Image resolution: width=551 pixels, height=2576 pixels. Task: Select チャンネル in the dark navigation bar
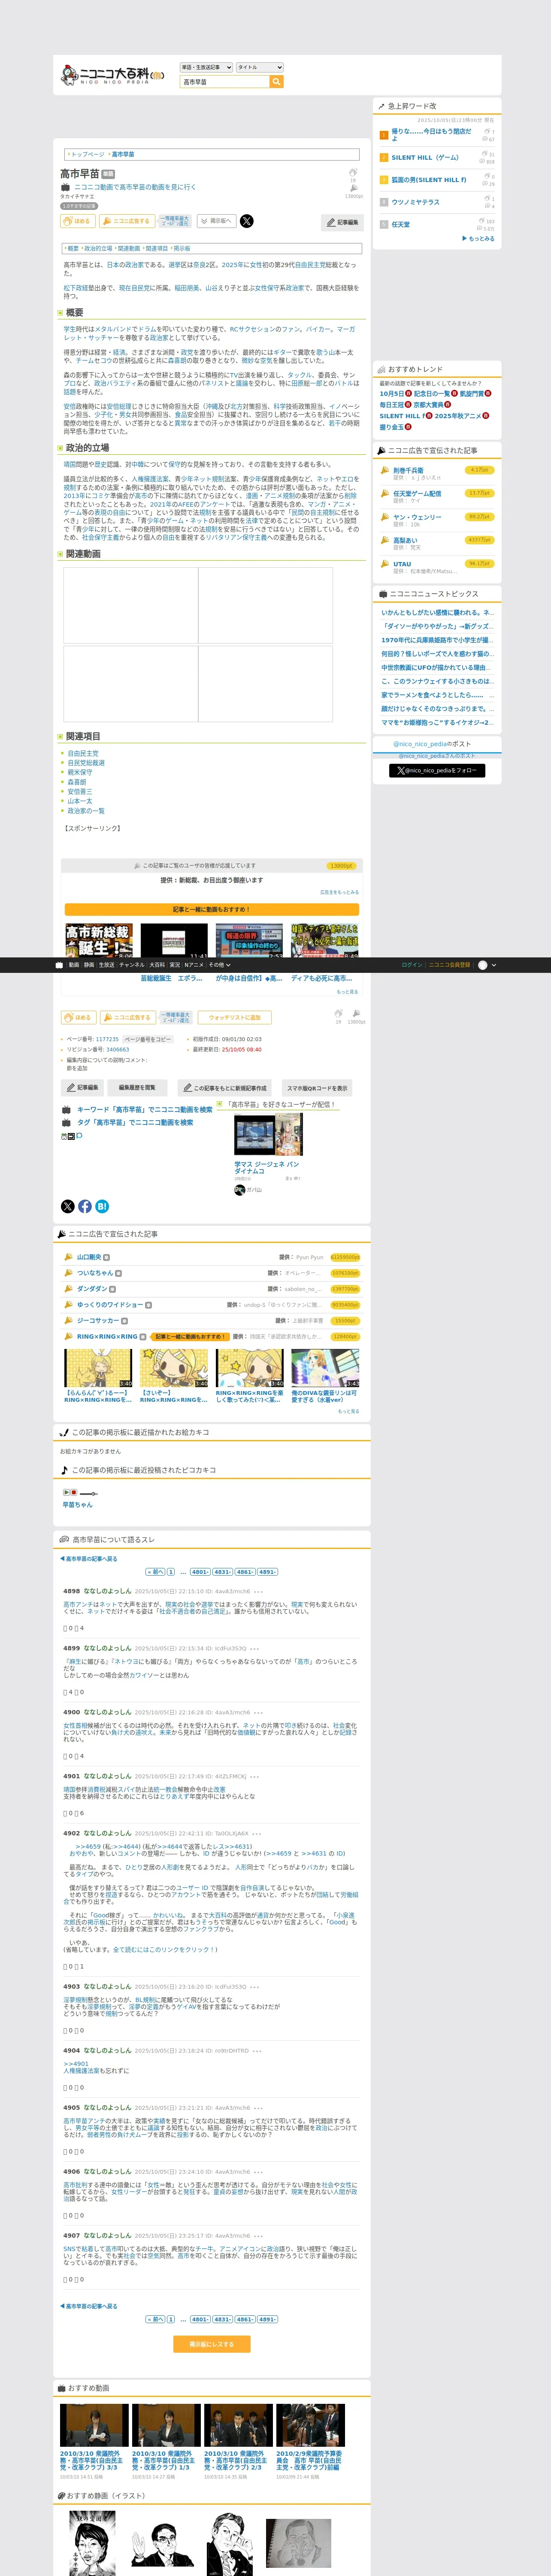[x=132, y=965]
